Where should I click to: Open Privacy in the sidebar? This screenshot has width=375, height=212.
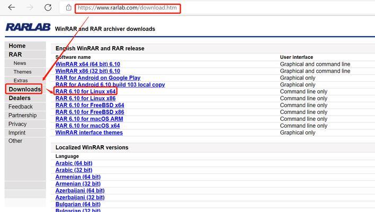(x=17, y=124)
